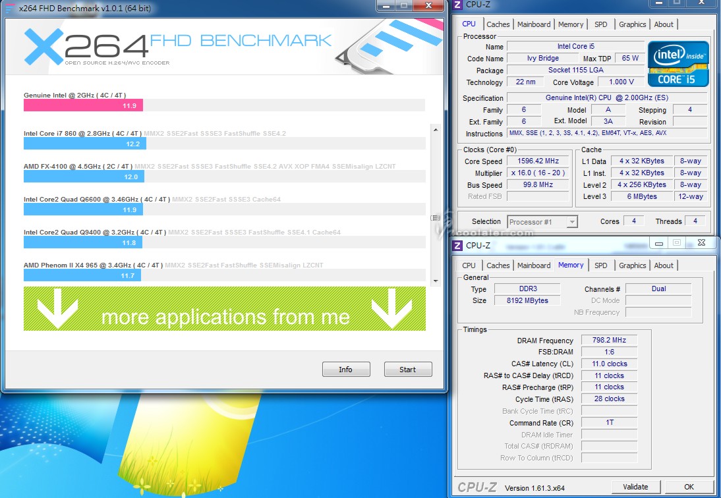The height and width of the screenshot is (498, 721).
Task: Click the memory Size value '8192 MBytes'
Action: click(527, 300)
